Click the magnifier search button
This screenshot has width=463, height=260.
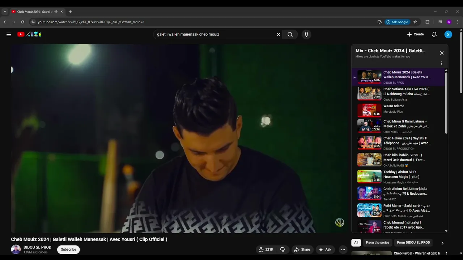pyautogui.click(x=290, y=34)
